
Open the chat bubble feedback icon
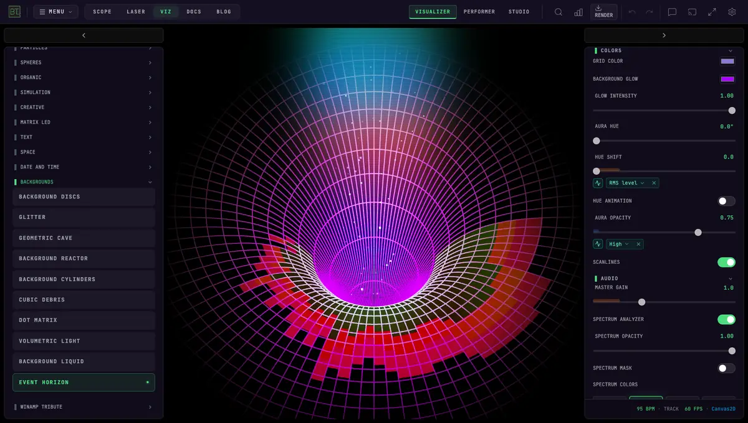pos(672,12)
